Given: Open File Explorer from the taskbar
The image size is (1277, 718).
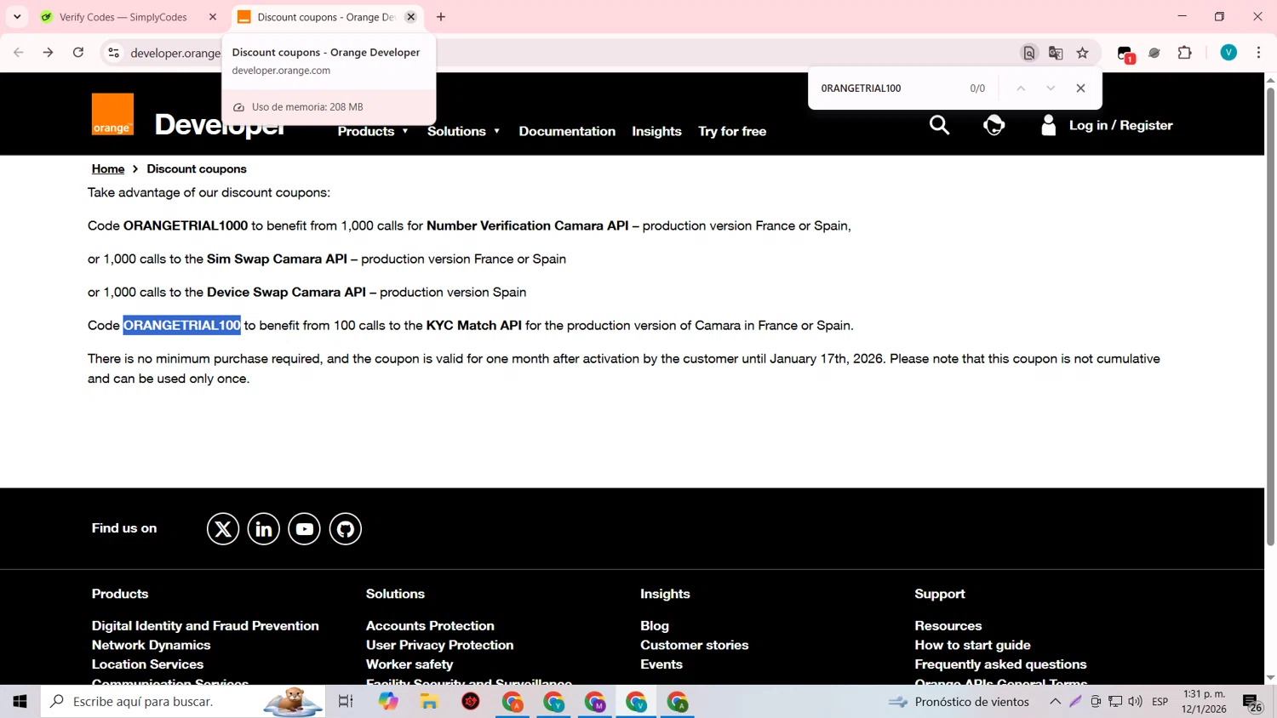Looking at the screenshot, I should point(429,702).
